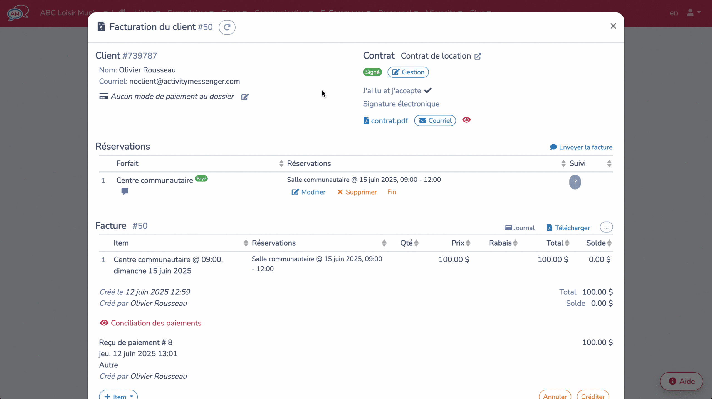Open the ellipsis options next to Télécharger
The image size is (712, 399).
click(x=606, y=227)
